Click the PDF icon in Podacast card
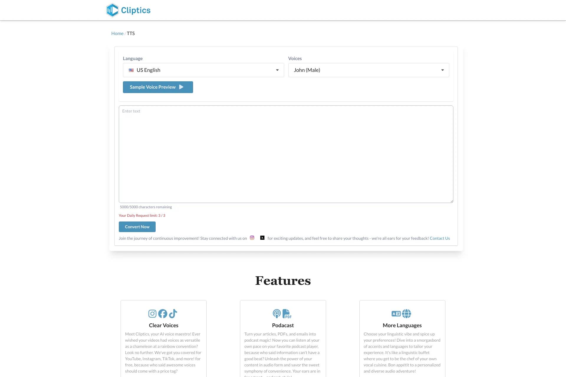Viewport: 566px width, 377px height. tap(287, 313)
